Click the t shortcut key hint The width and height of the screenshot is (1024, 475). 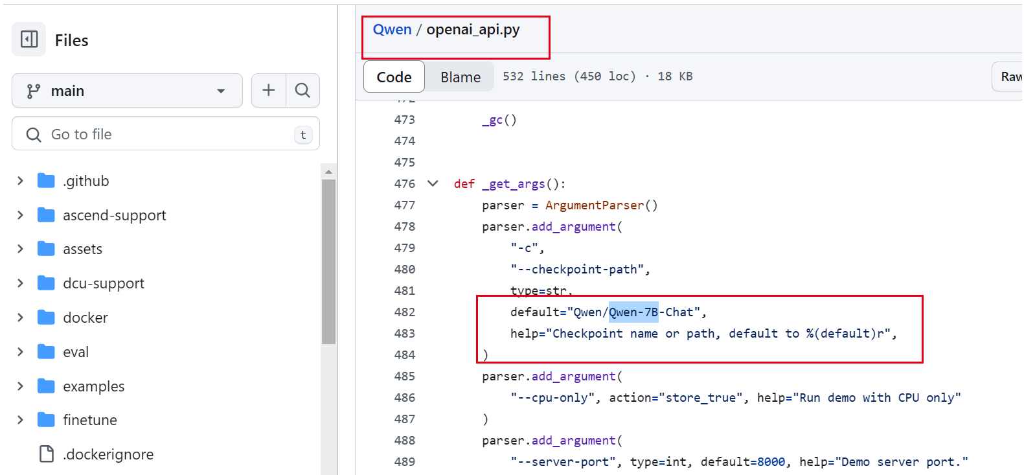303,135
